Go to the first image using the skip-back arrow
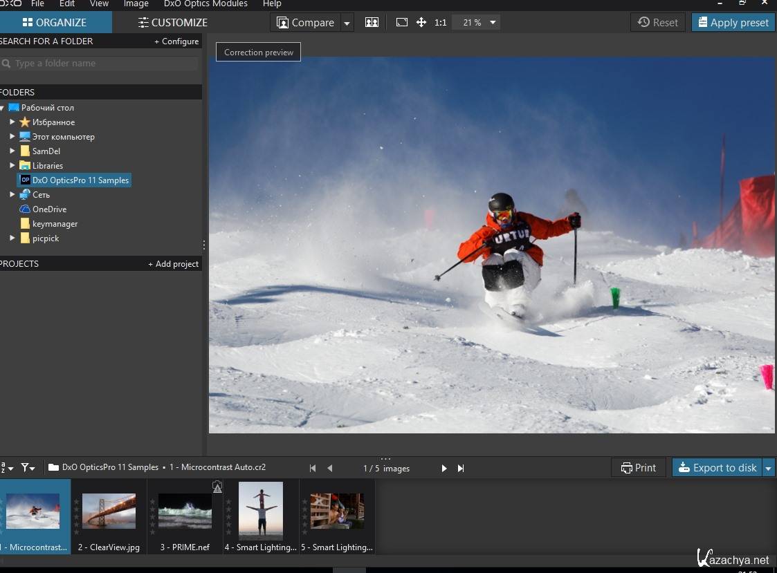Image resolution: width=777 pixels, height=573 pixels. click(313, 468)
